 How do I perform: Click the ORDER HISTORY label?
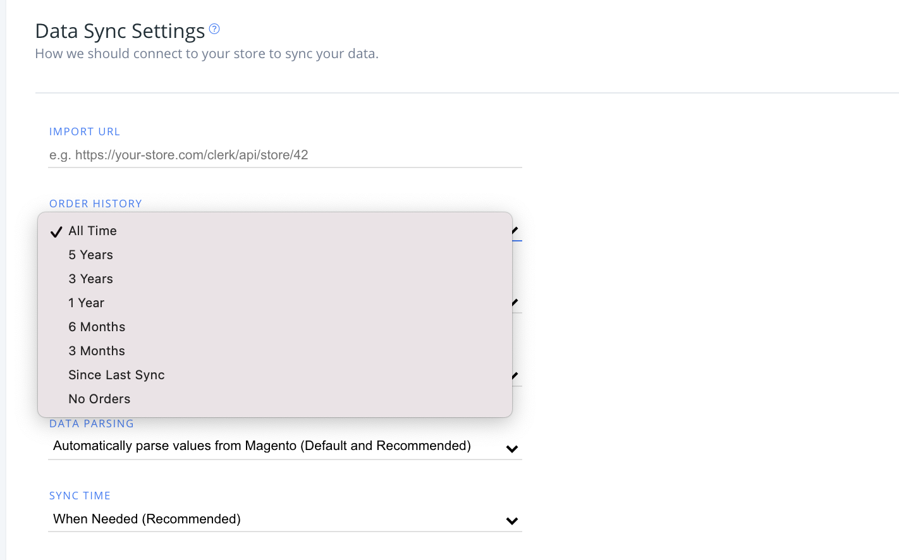tap(95, 204)
